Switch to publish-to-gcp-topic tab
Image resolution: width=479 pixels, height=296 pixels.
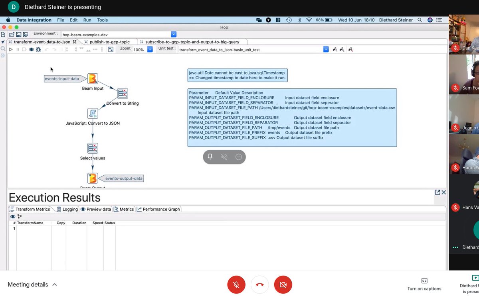click(x=110, y=41)
